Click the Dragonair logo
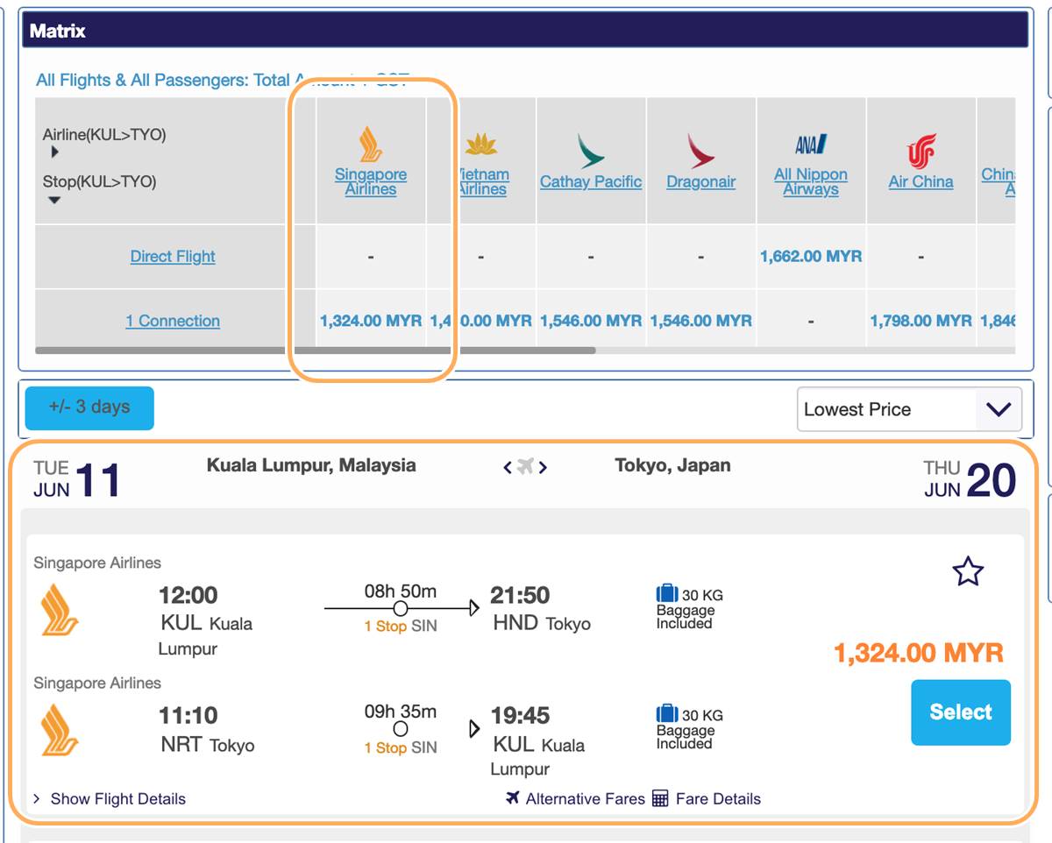Screen dimensions: 1052x843 coord(700,151)
